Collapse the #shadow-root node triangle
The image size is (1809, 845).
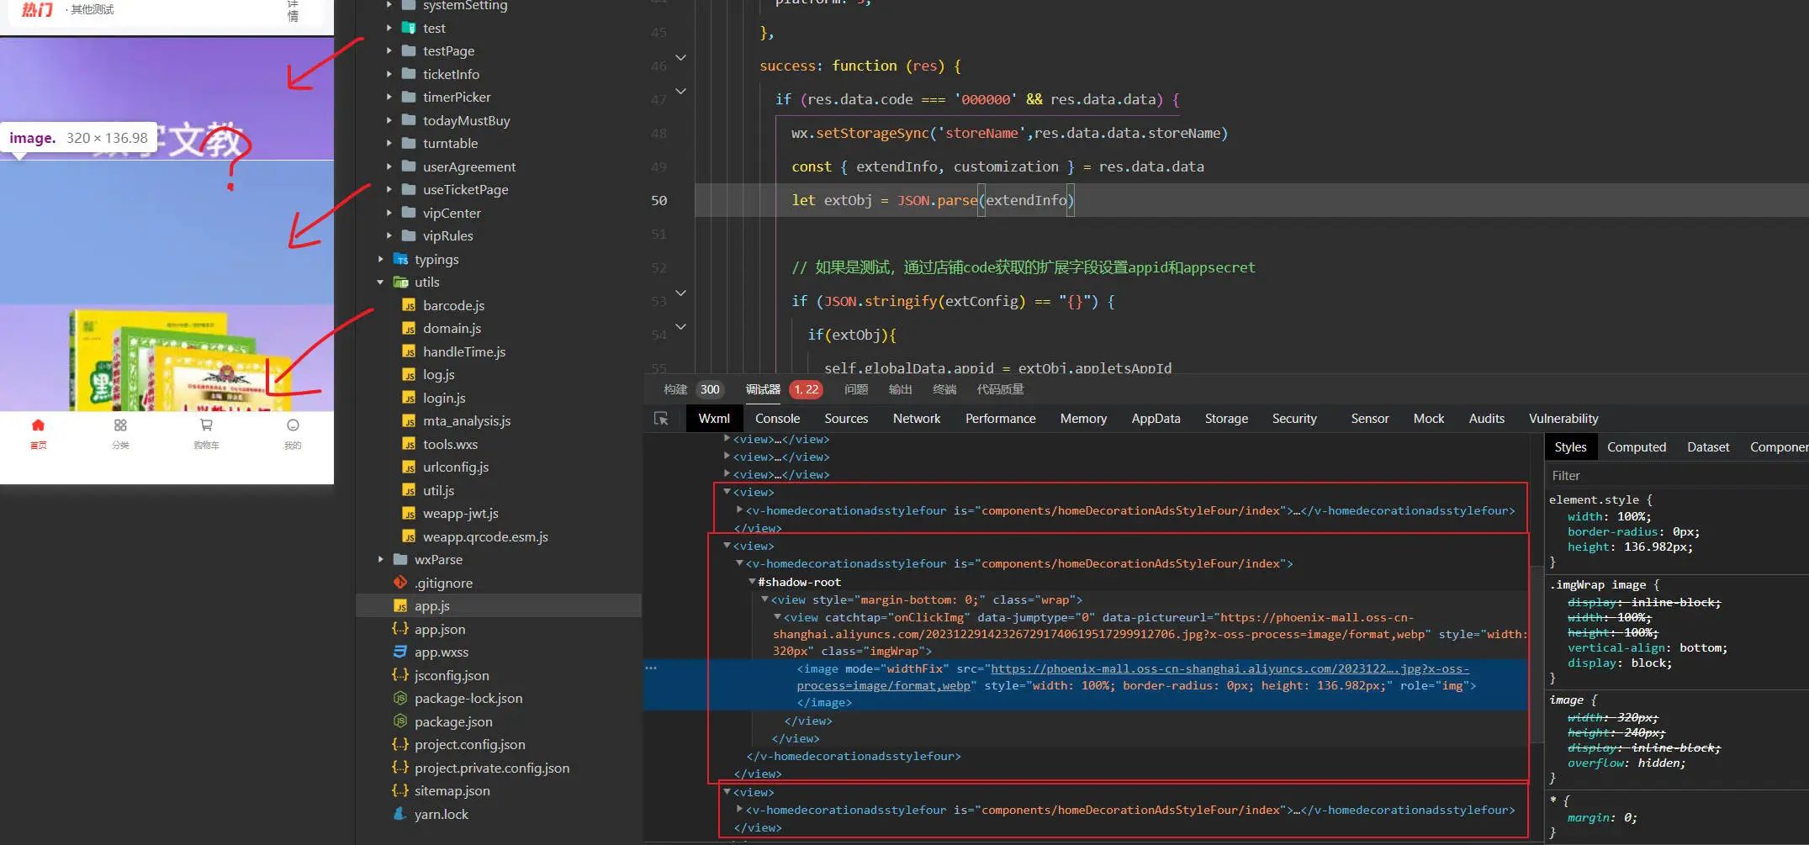coord(752,581)
